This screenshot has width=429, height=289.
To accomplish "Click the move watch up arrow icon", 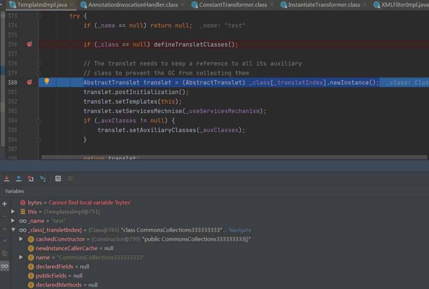I will 5,229.
